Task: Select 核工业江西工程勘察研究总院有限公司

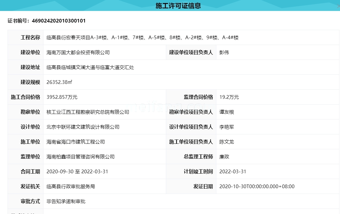Action: (88, 112)
